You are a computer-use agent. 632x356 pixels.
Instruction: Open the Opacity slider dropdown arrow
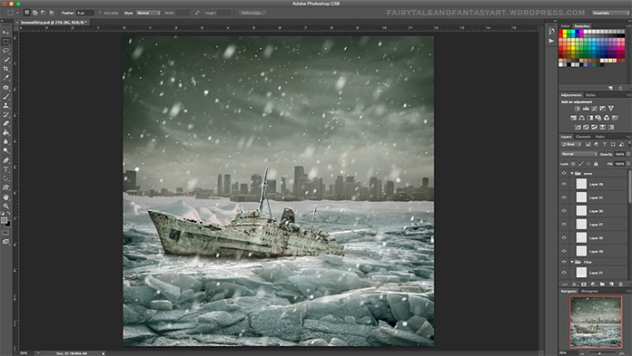[x=628, y=154]
